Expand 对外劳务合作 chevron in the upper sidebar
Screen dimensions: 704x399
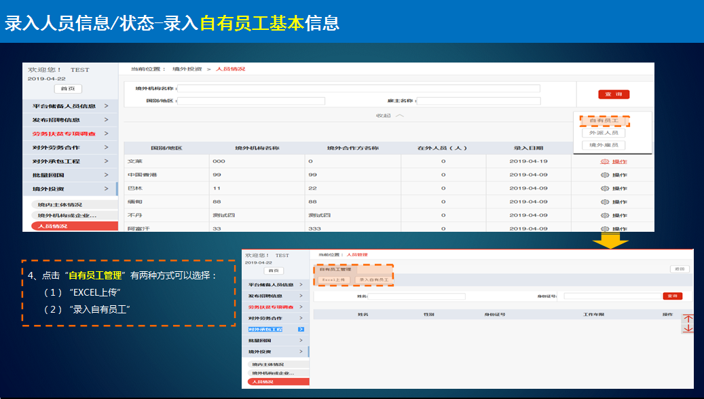(x=106, y=148)
